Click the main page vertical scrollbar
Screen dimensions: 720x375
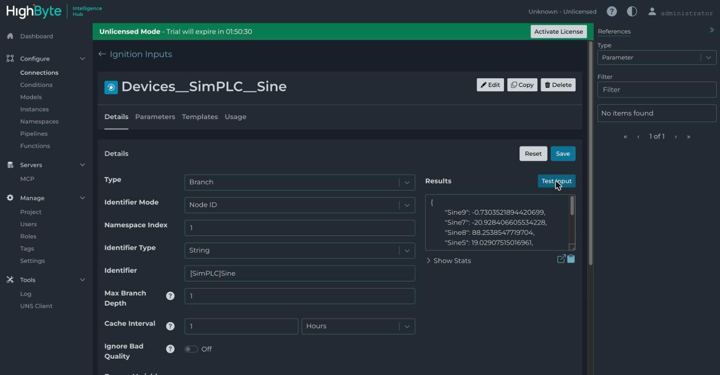tap(590, 154)
